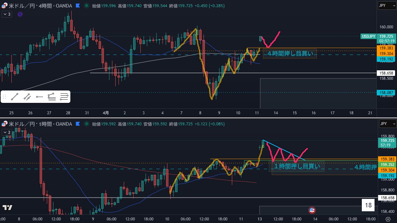Click the blue flag icon on 4-hour chart
Screen dimensions: 397x223
click(x=78, y=6)
